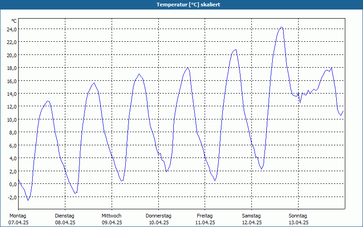This screenshot has height=227, width=363.
Task: Click the Mittwoch day label
Action: [111, 216]
